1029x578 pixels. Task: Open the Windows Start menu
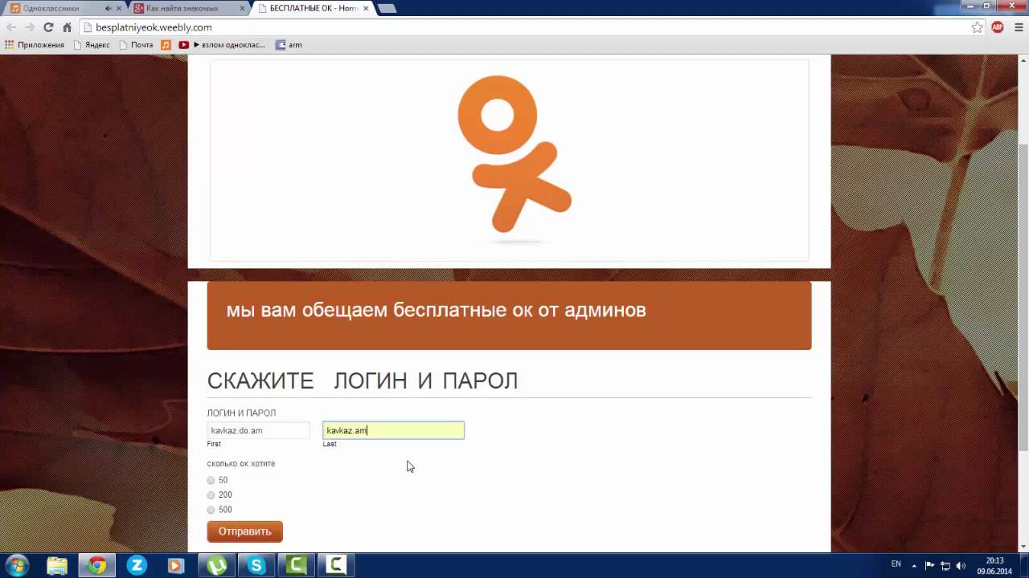(x=17, y=565)
